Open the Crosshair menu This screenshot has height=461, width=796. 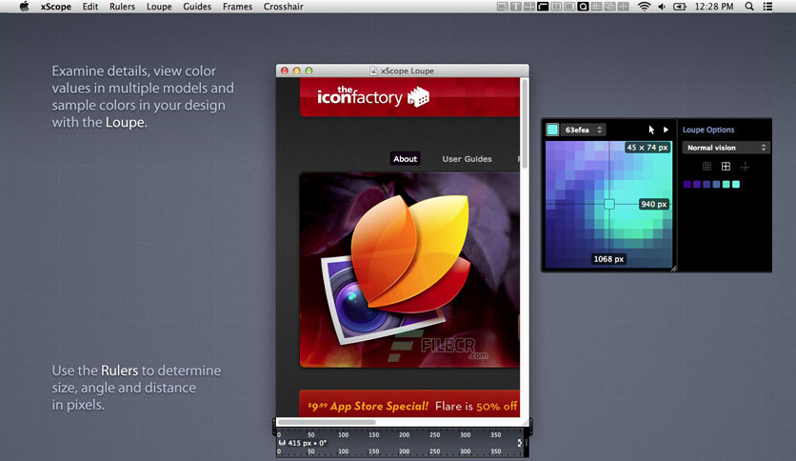tap(284, 7)
